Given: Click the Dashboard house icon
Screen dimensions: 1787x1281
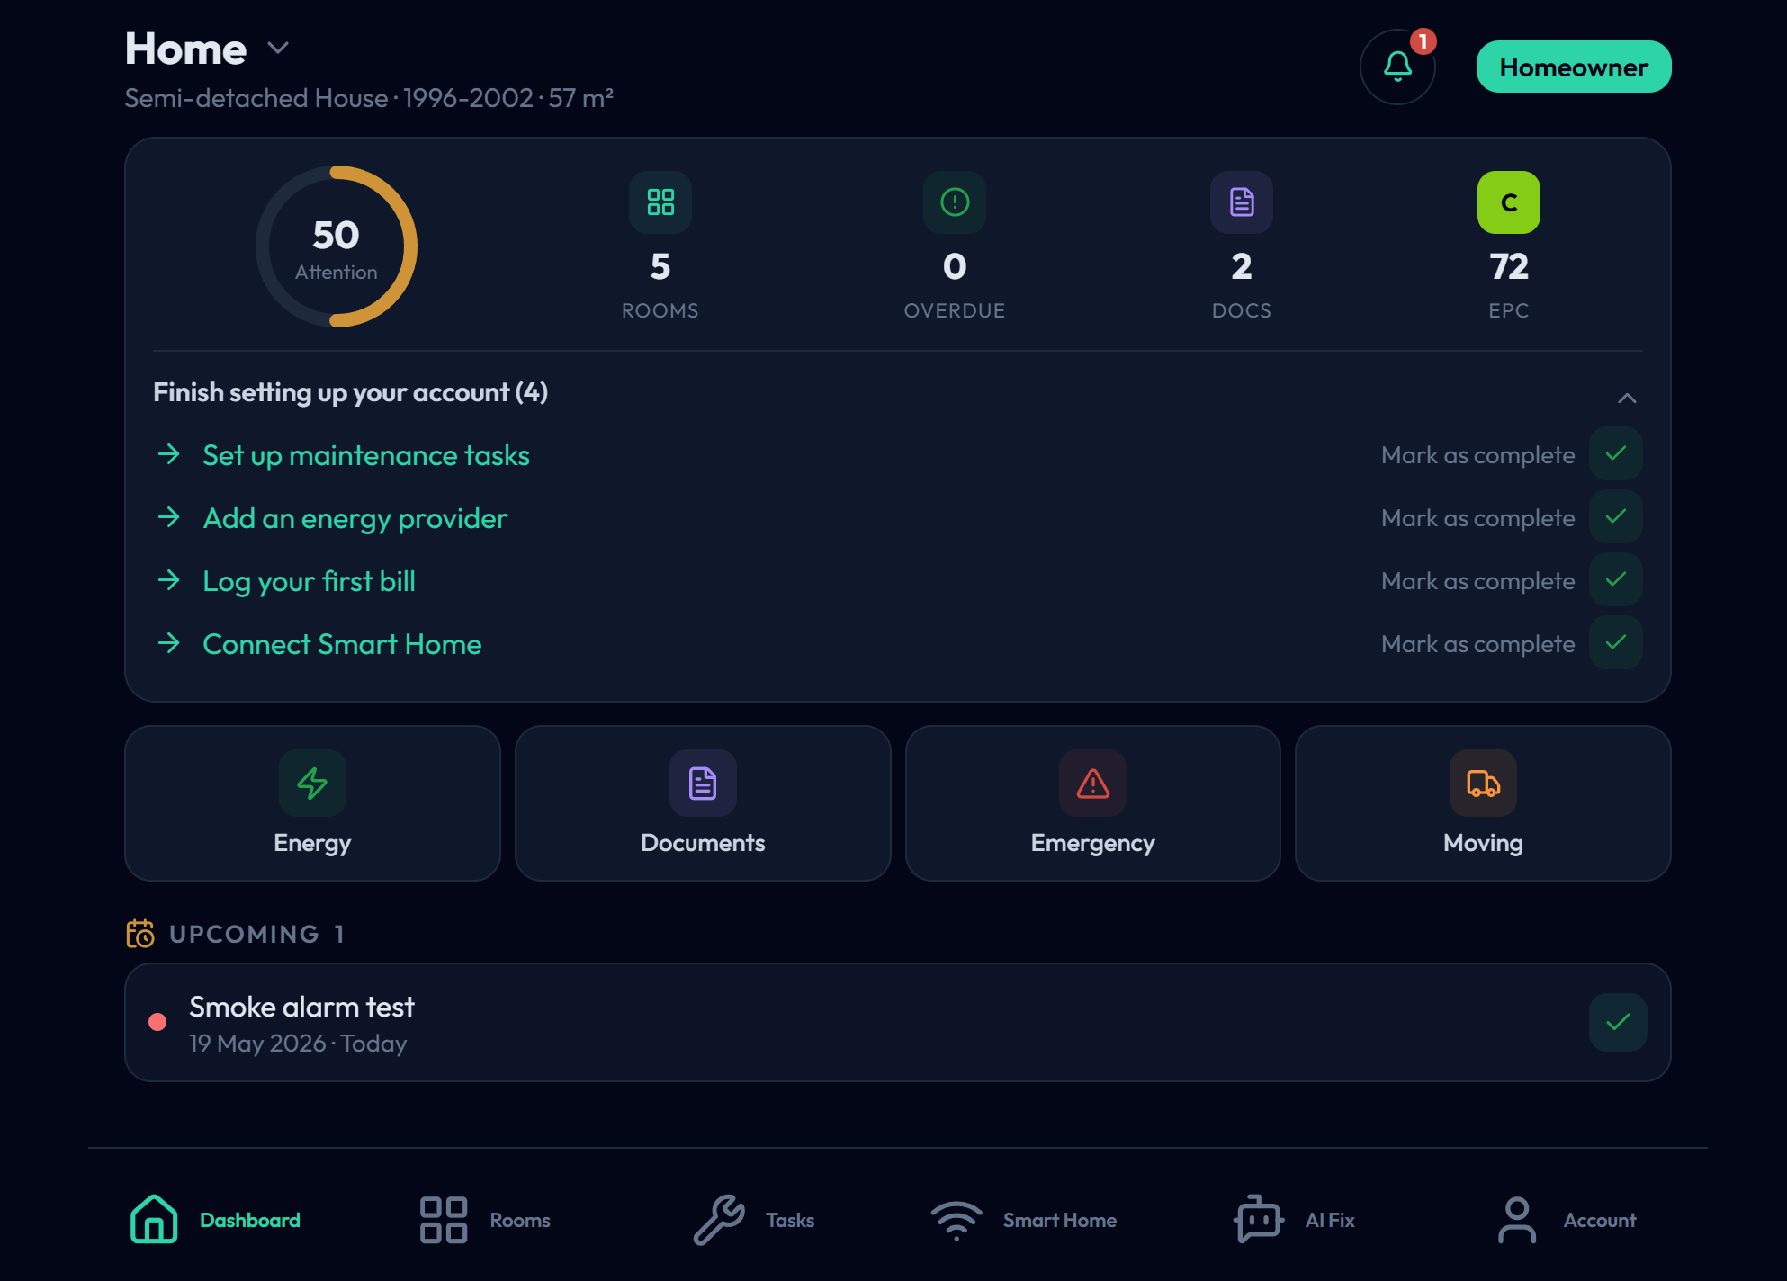Looking at the screenshot, I should tap(154, 1220).
